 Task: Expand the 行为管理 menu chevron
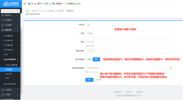18,25
